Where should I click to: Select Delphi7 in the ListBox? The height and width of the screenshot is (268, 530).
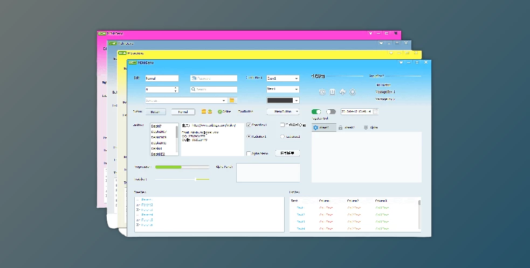[156, 126]
